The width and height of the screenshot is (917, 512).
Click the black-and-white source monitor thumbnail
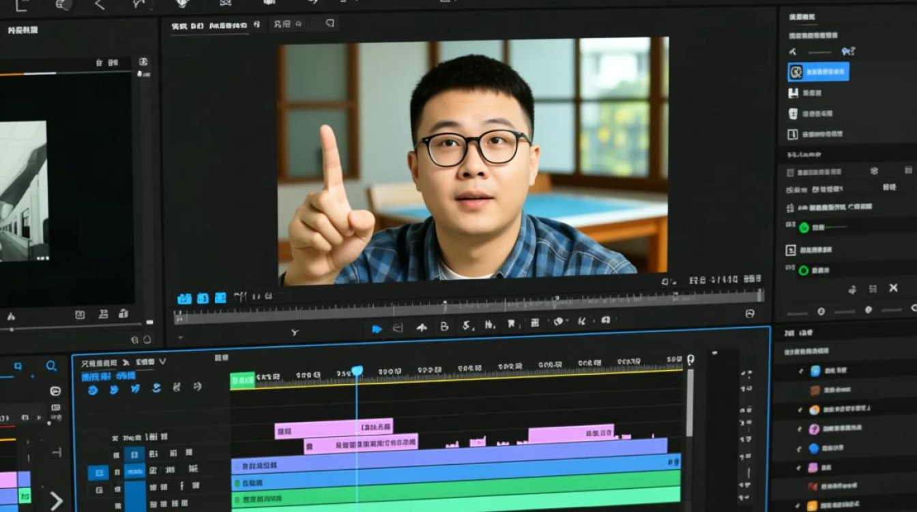click(23, 191)
